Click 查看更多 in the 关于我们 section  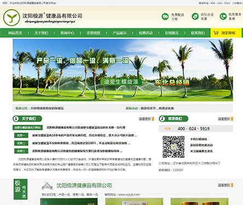coord(145,119)
